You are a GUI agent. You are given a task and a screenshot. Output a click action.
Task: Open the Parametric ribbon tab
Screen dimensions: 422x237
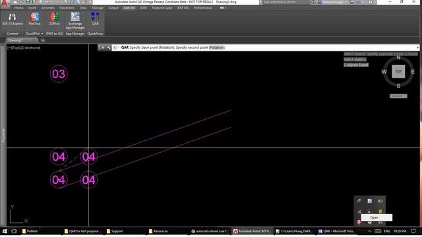67,8
